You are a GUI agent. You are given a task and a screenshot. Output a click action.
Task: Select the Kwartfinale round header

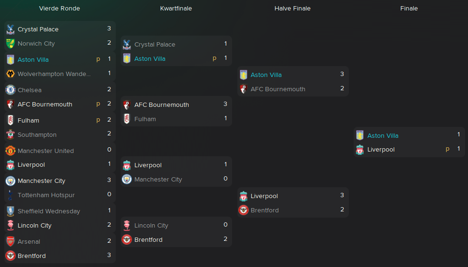point(176,9)
